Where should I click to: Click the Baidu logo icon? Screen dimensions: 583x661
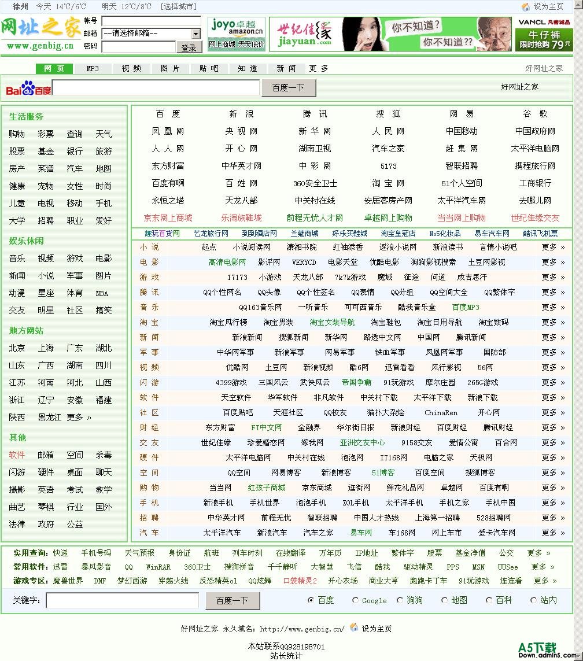(28, 90)
